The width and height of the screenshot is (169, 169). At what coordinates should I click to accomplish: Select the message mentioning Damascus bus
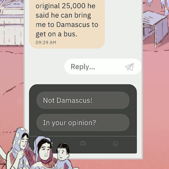(x=67, y=24)
